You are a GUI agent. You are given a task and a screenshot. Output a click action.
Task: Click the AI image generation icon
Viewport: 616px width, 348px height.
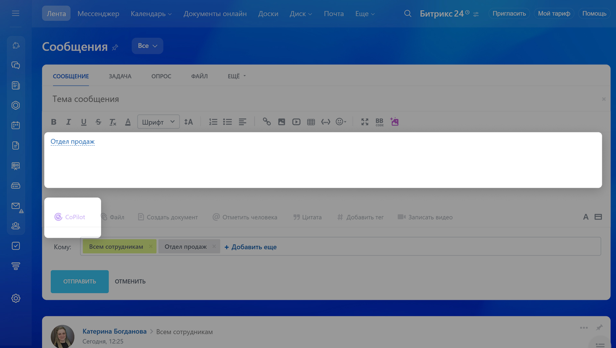pos(394,122)
